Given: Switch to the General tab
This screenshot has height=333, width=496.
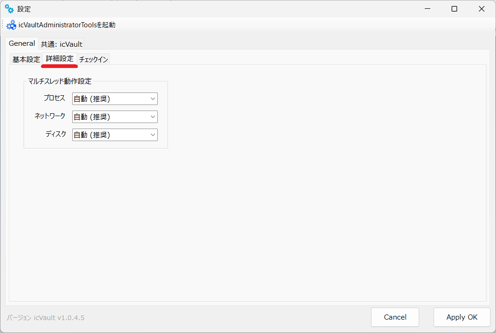Looking at the screenshot, I should tap(22, 43).
